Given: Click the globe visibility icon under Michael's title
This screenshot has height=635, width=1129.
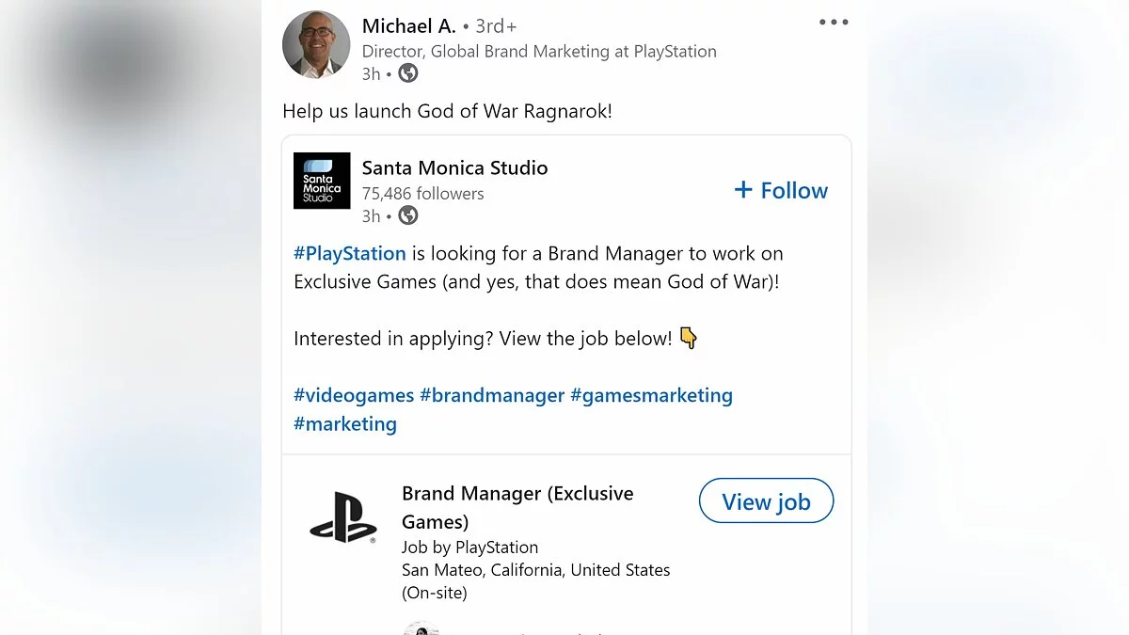Looking at the screenshot, I should 407,73.
